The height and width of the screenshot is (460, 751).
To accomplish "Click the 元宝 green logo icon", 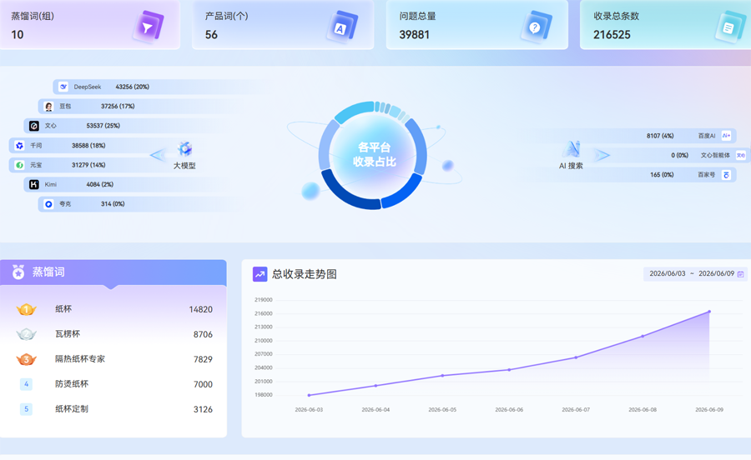I will 19,165.
